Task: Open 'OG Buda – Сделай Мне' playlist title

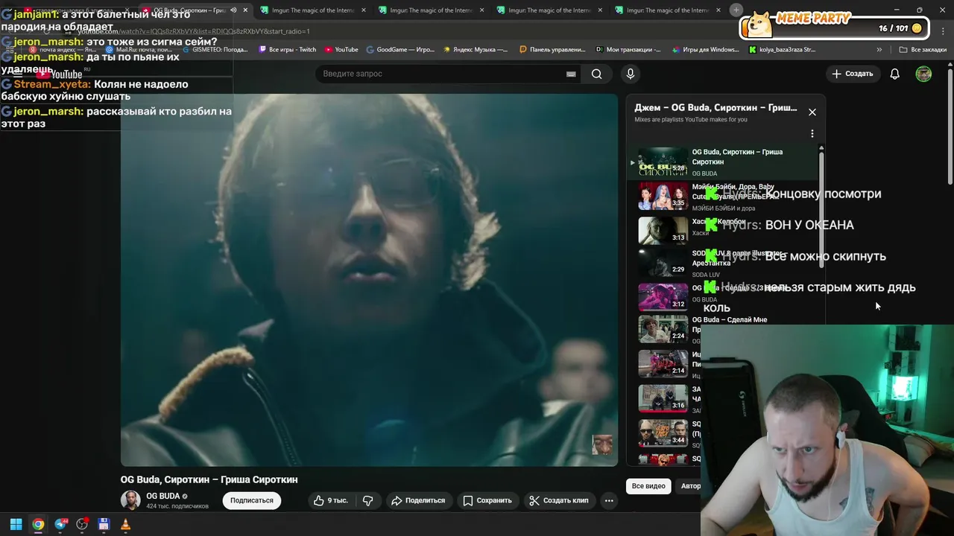Action: 730,320
